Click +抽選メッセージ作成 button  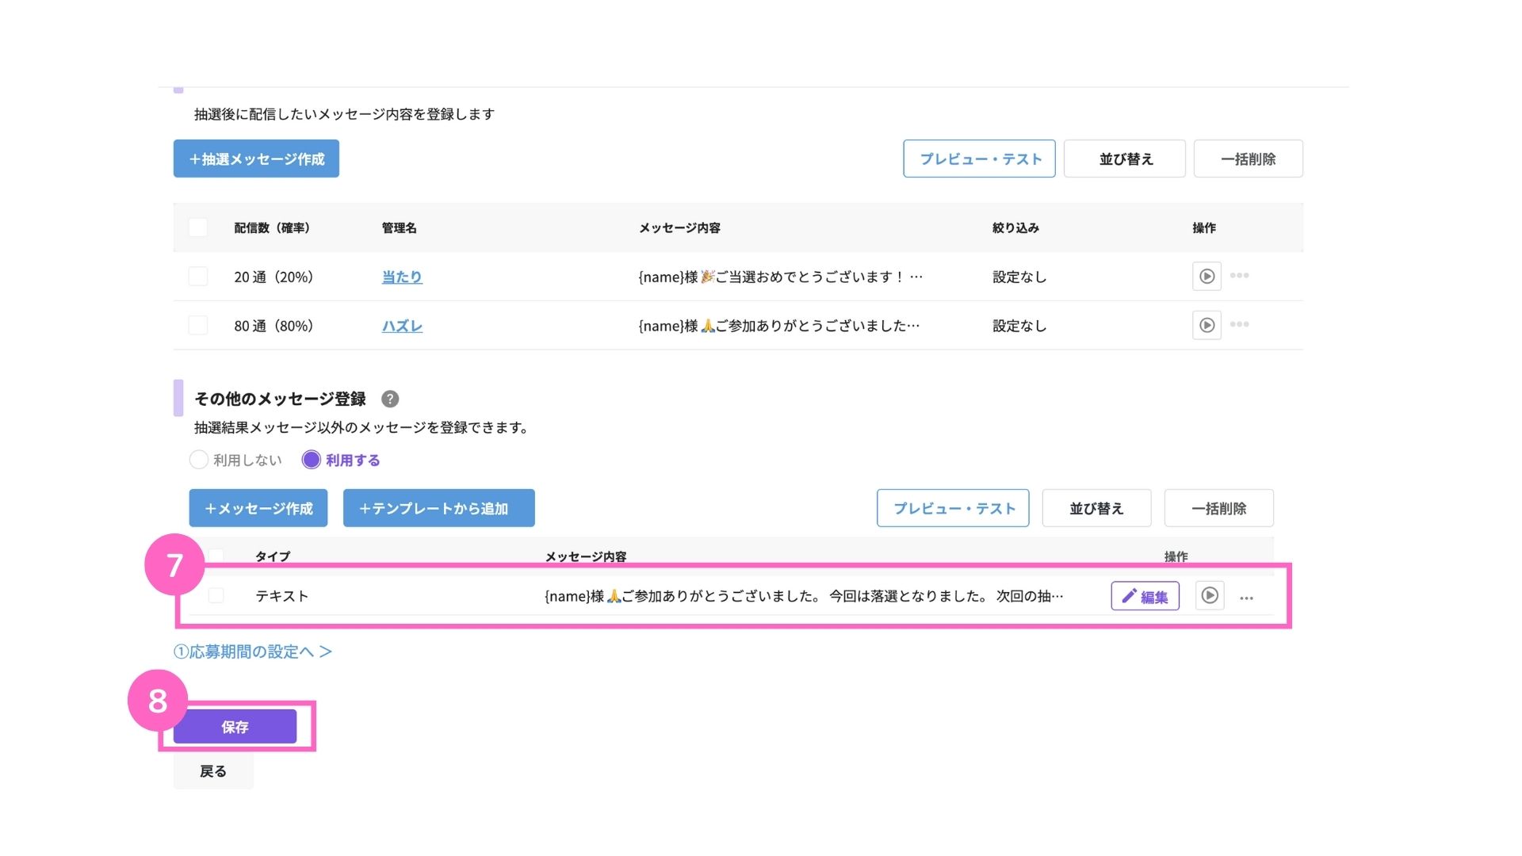click(x=256, y=159)
